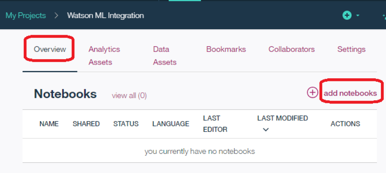Click the add notebooks link
Screen dimensions: 386x173
pos(350,93)
